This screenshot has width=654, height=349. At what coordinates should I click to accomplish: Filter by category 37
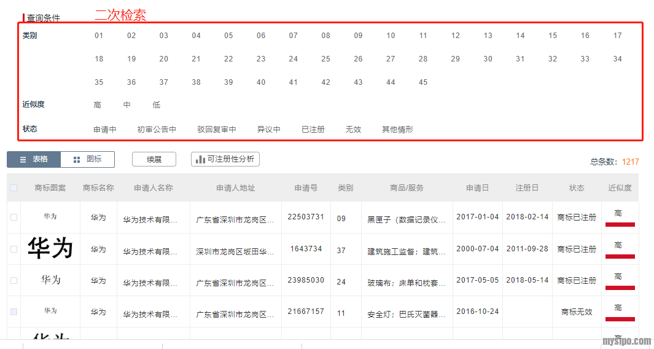click(x=163, y=82)
